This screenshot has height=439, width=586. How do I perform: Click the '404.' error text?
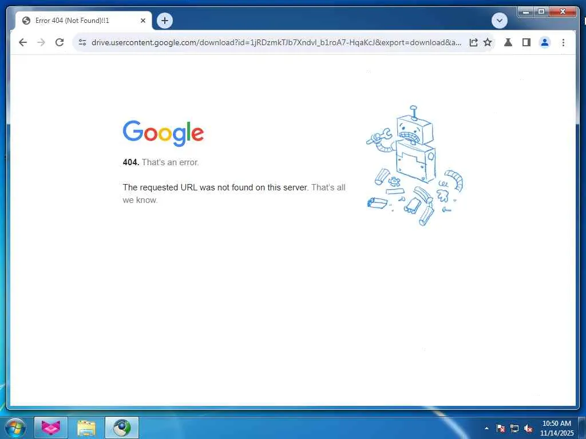[x=131, y=162]
